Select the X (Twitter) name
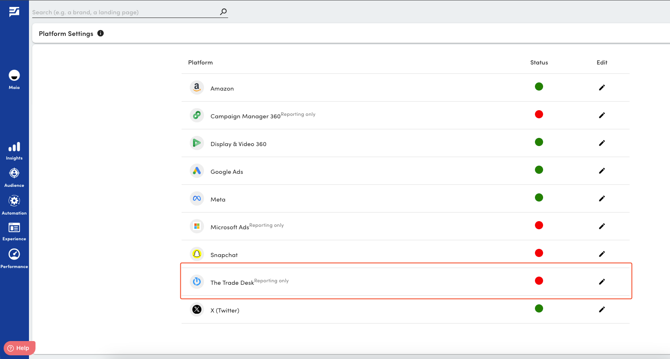The image size is (670, 359). point(225,310)
